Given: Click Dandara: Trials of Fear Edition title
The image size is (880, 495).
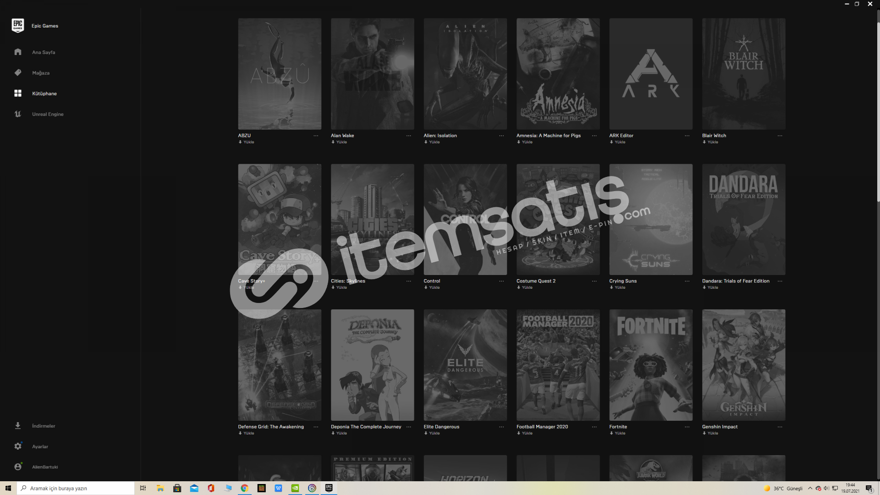Looking at the screenshot, I should pyautogui.click(x=736, y=281).
